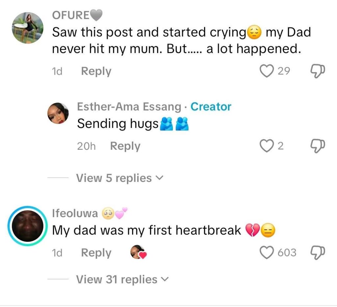
Task: Expand View 31 replies
Action: point(117,279)
